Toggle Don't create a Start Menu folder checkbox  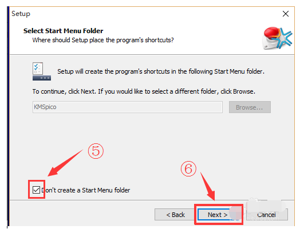[36, 190]
